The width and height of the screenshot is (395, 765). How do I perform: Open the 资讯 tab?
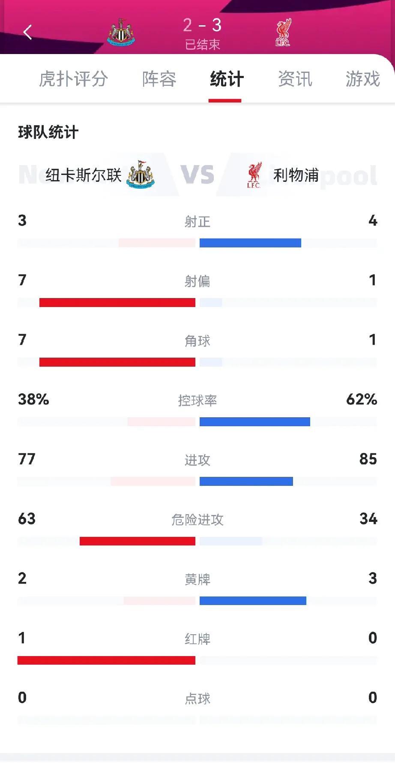(x=295, y=79)
